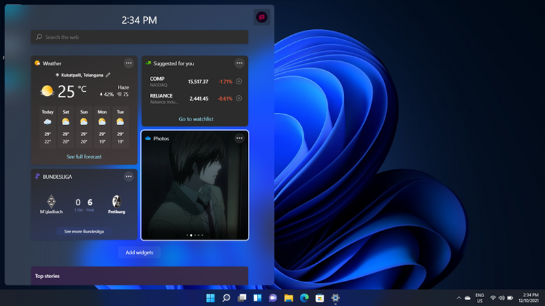Open Teams Chat from taskbar
Screen dimensions: 545x306
tap(273, 298)
